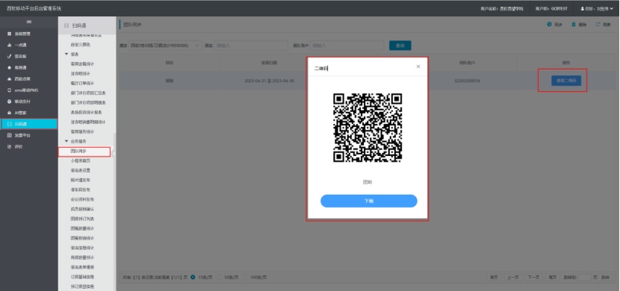Click the 签名板 pen icon
The height and width of the screenshot is (291, 620).
click(x=9, y=57)
